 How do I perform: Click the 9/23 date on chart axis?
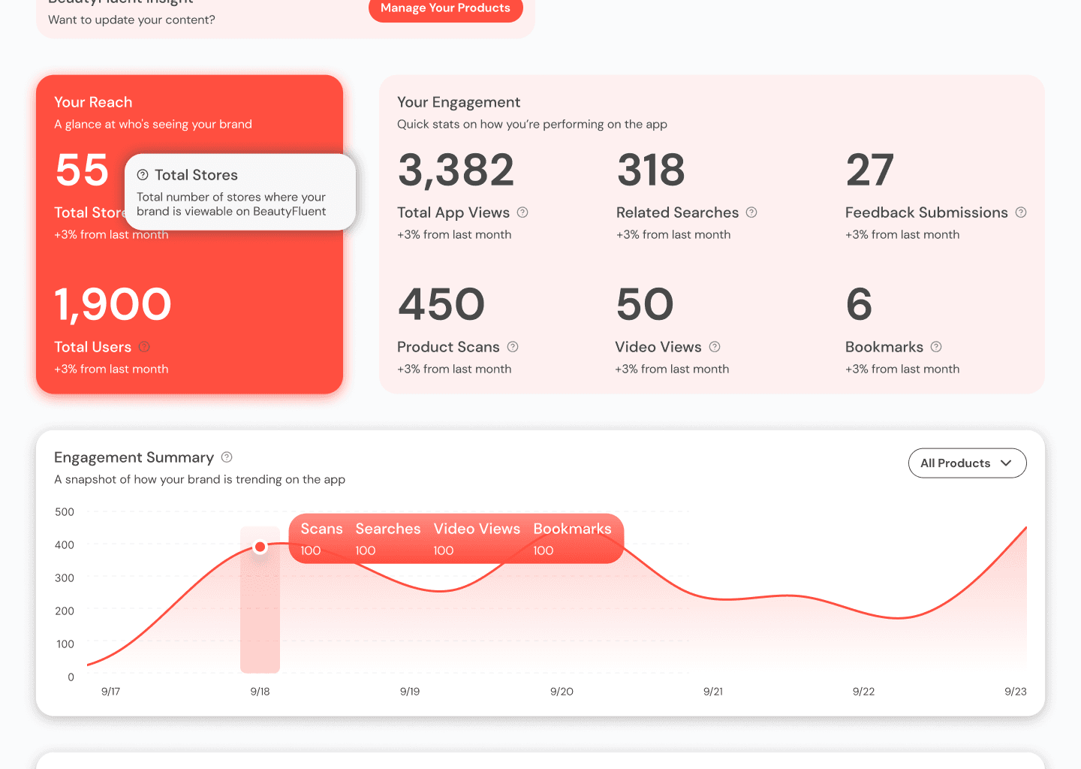[x=1016, y=692]
